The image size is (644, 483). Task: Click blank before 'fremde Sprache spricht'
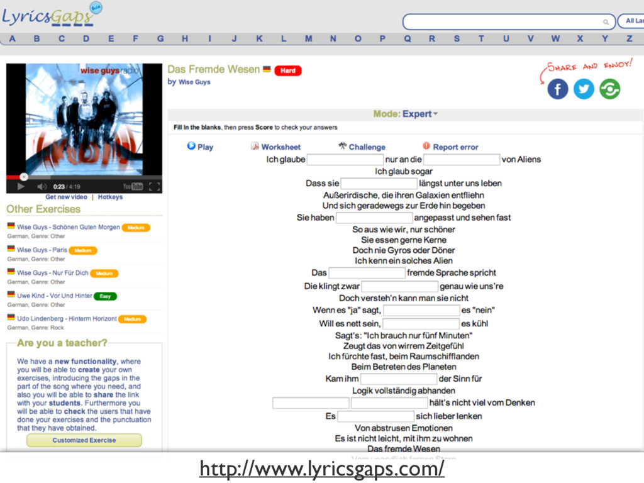pyautogui.click(x=367, y=273)
